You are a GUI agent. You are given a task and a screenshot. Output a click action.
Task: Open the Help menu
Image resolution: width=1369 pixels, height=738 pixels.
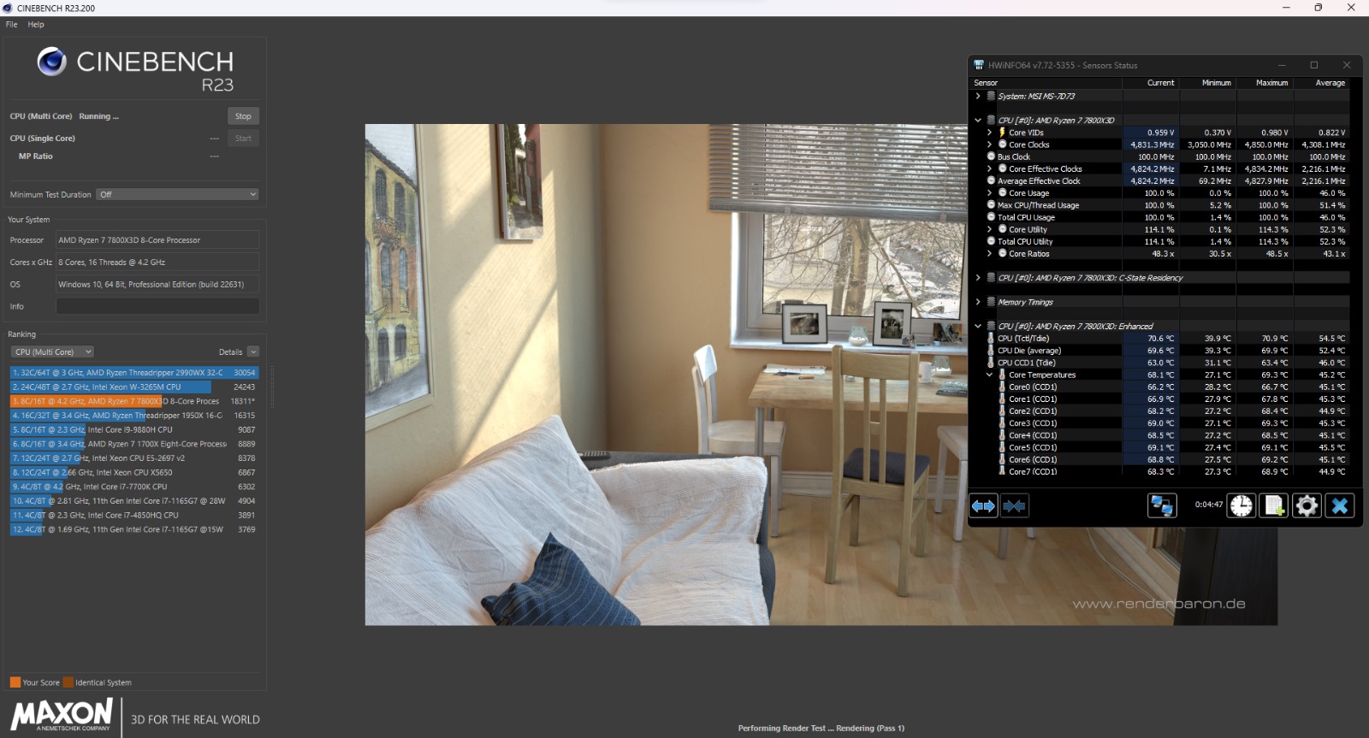(x=36, y=24)
